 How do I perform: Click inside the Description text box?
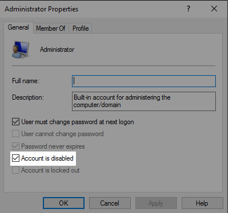pos(144,101)
